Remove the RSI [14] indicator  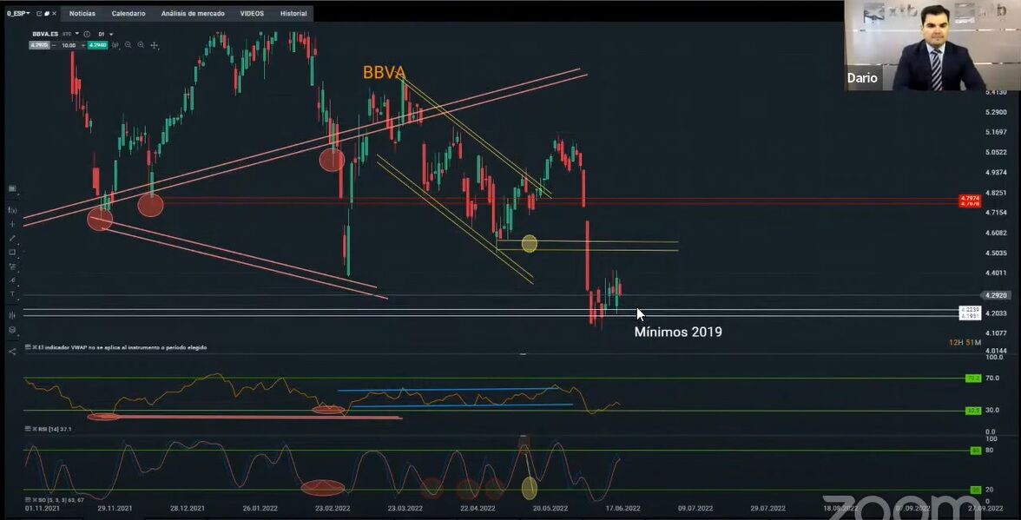click(35, 429)
